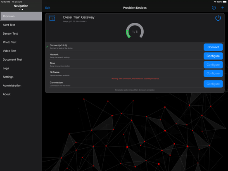Select Provision in navigation
This screenshot has width=228, height=171.
coord(21,16)
